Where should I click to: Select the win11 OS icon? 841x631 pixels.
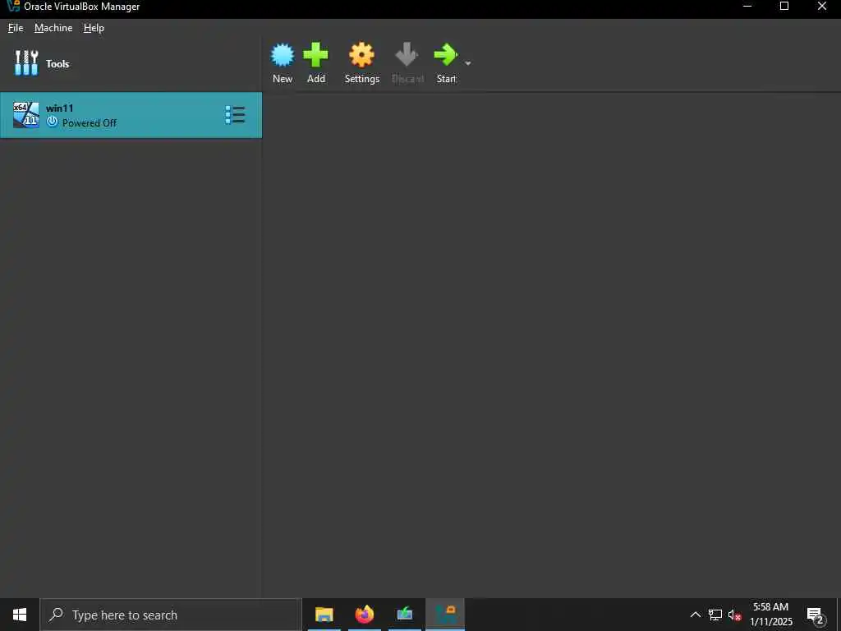click(25, 115)
